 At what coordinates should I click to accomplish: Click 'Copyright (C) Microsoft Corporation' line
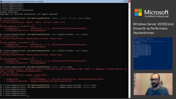[29, 14]
